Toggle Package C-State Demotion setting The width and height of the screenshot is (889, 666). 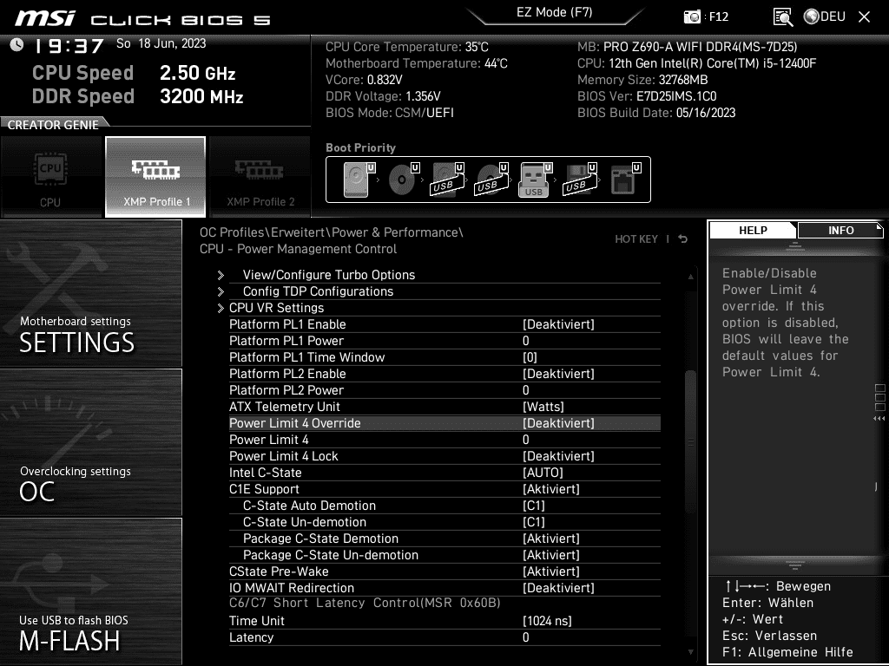coord(444,539)
